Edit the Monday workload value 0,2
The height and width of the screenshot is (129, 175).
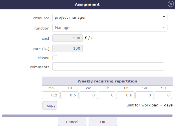tap(51, 95)
